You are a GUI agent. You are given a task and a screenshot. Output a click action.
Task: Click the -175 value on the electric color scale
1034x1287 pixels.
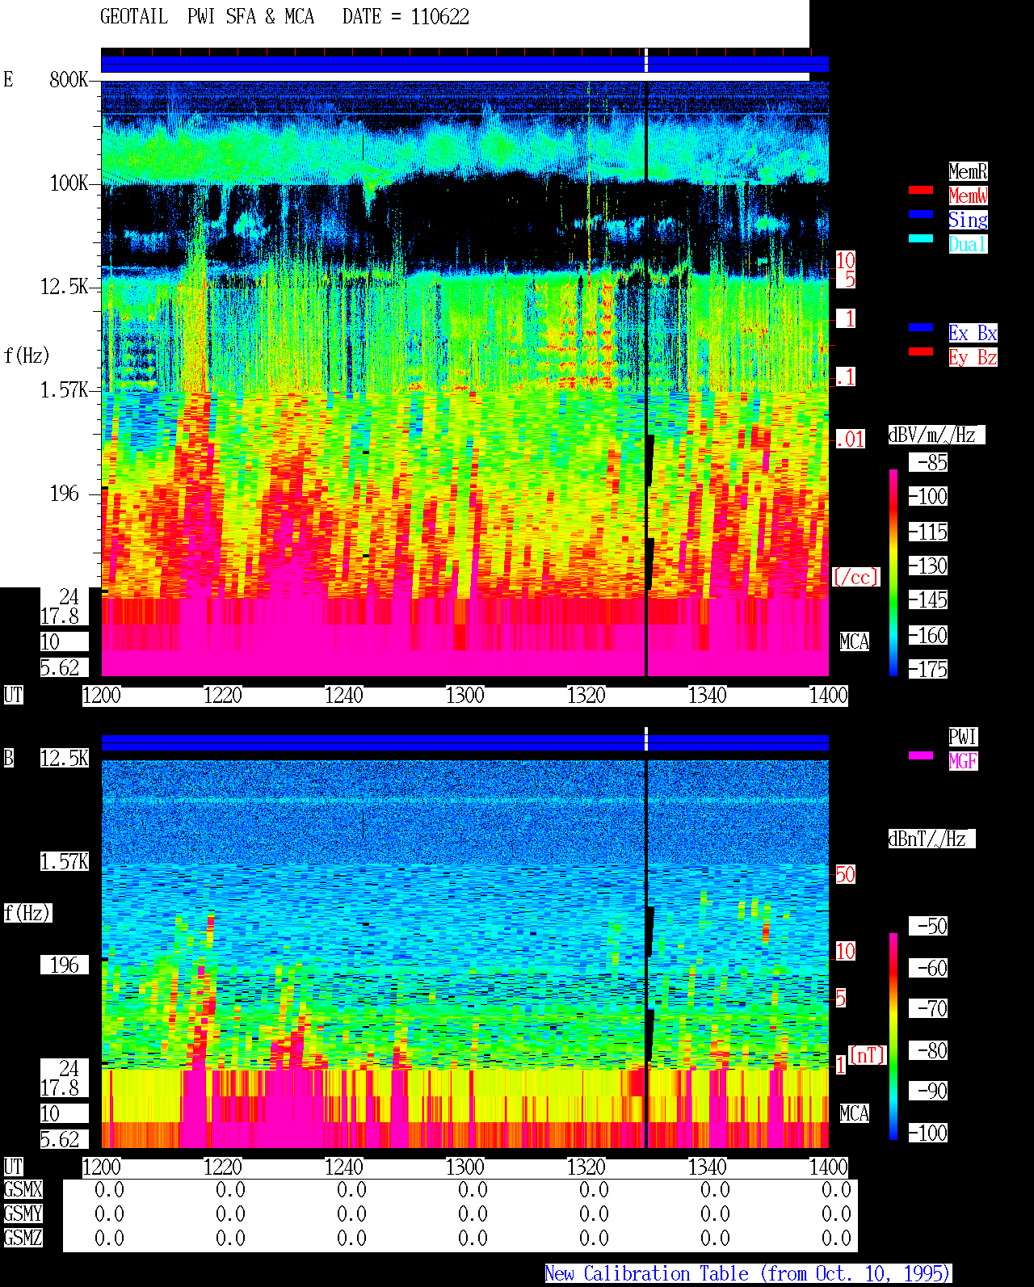928,669
